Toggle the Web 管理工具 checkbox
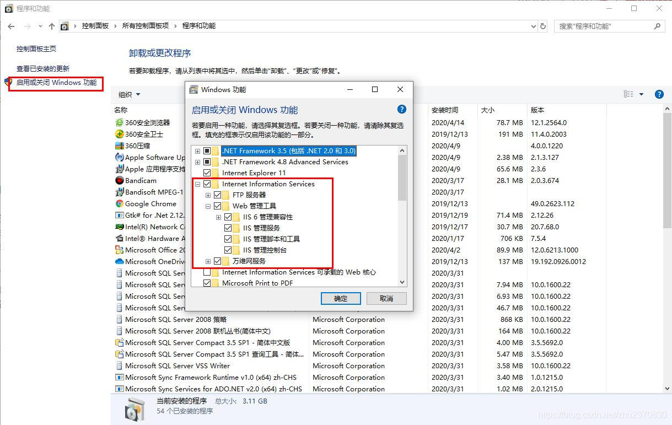 (x=218, y=206)
